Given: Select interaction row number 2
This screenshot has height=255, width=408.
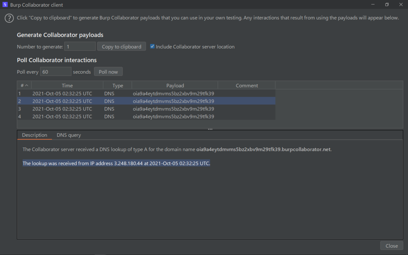Looking at the screenshot, I should (x=146, y=101).
